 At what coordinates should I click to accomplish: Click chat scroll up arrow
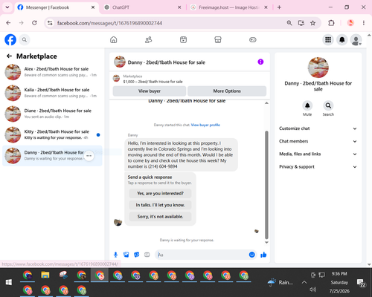(x=266, y=102)
